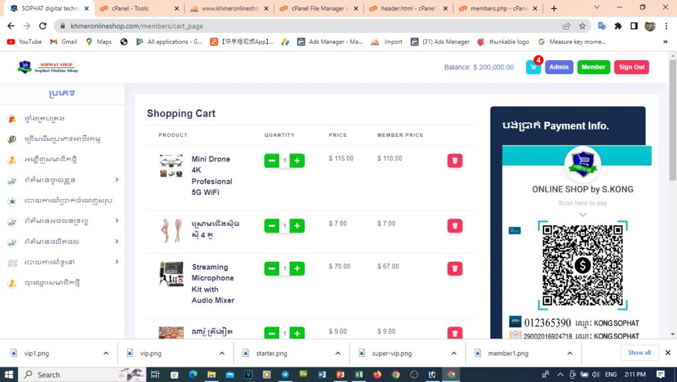Click the Mini Drone product thumbnail
677x382 pixels.
(x=171, y=166)
